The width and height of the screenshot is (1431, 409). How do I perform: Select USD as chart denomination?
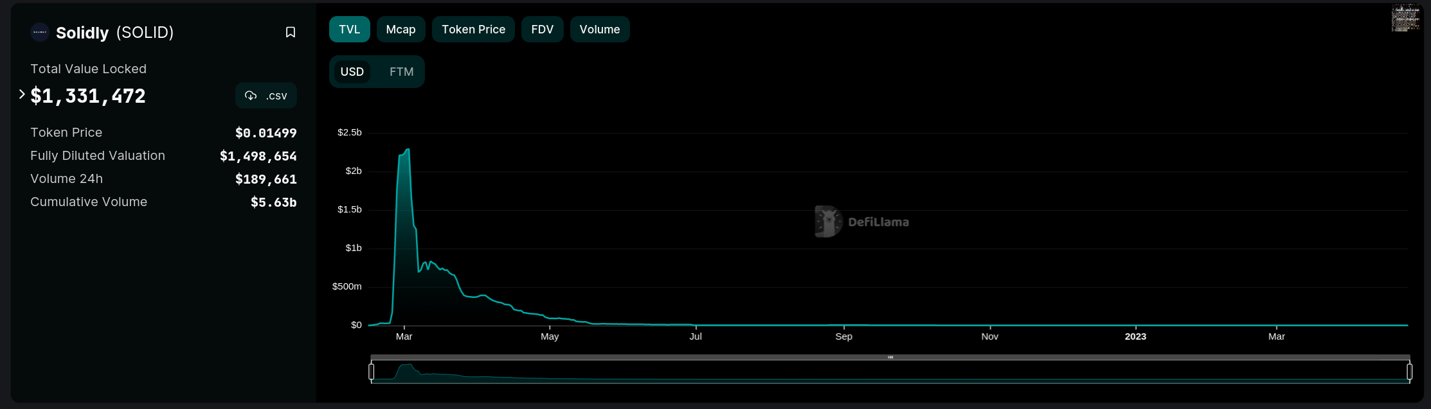coord(352,72)
